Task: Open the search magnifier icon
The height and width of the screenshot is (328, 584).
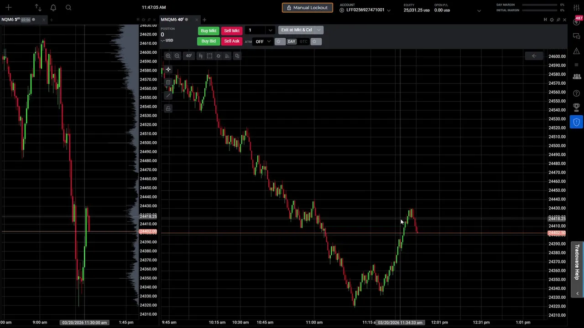Action: coord(68,7)
